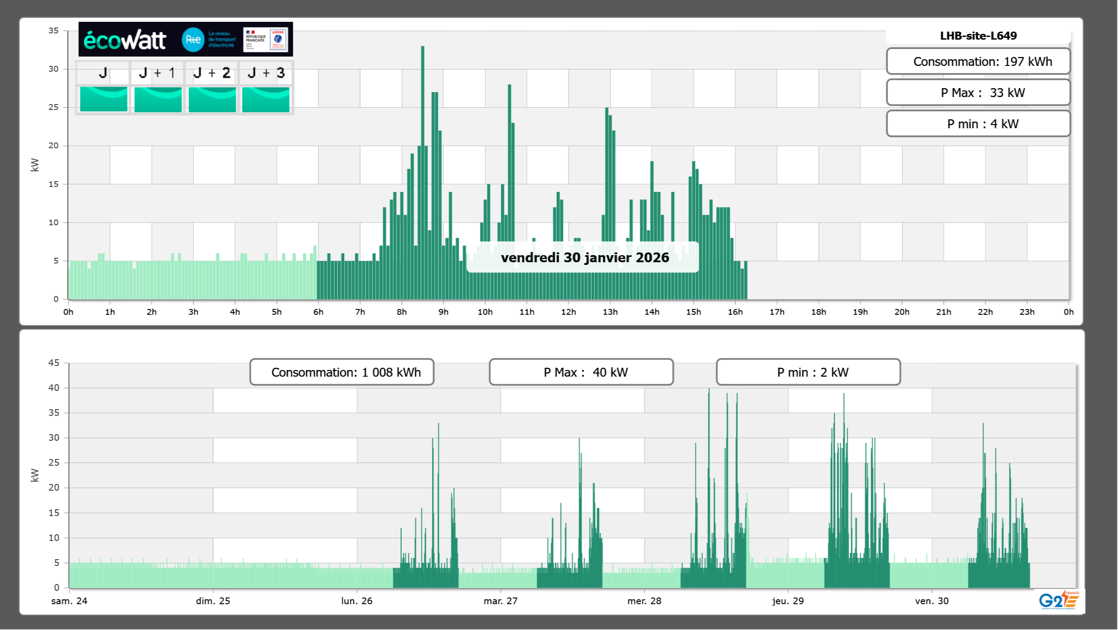Click the J + 3 green signal icon
This screenshot has height=630, width=1118.
266,99
